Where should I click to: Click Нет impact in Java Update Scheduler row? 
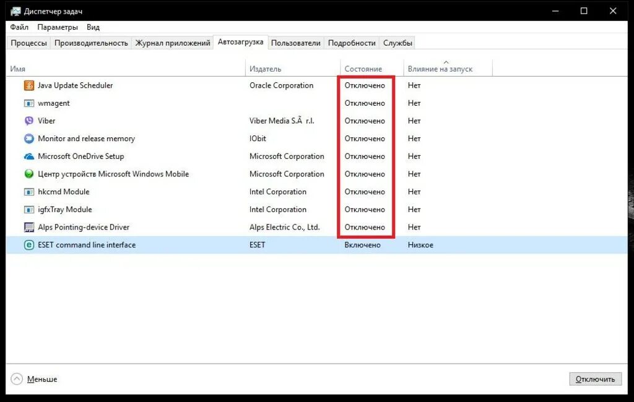point(414,85)
